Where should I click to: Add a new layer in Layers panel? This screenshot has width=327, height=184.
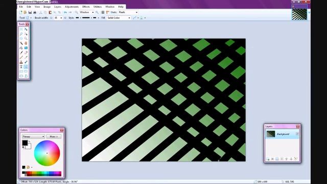point(268,159)
